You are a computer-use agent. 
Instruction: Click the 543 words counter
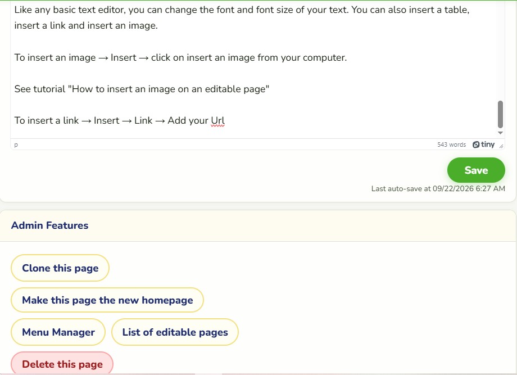pos(451,144)
